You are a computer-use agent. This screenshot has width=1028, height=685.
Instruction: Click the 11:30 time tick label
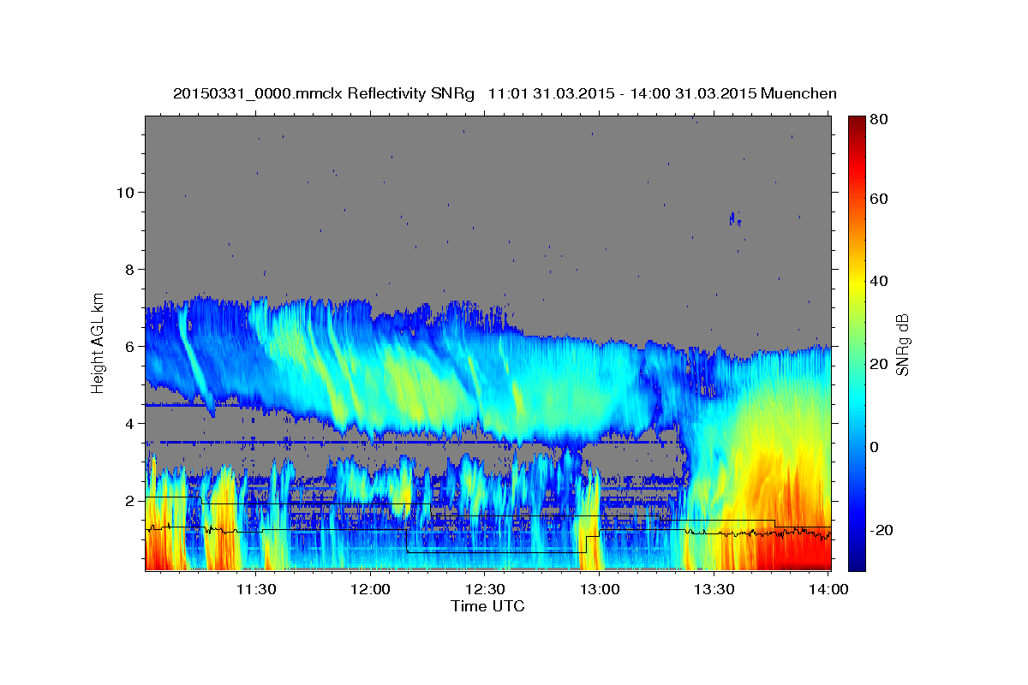pos(255,589)
